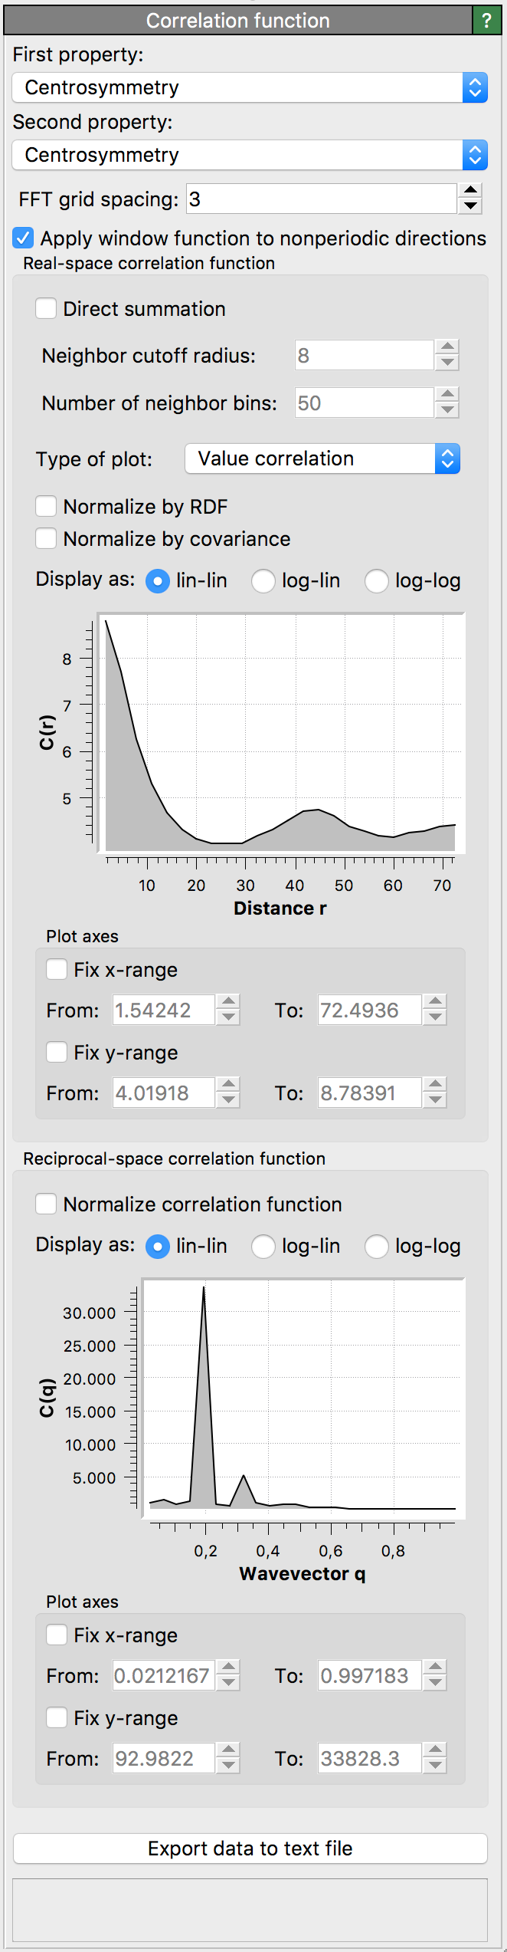Screen dimensions: 507x1952
Task: Open the help question mark icon
Action: [486, 21]
